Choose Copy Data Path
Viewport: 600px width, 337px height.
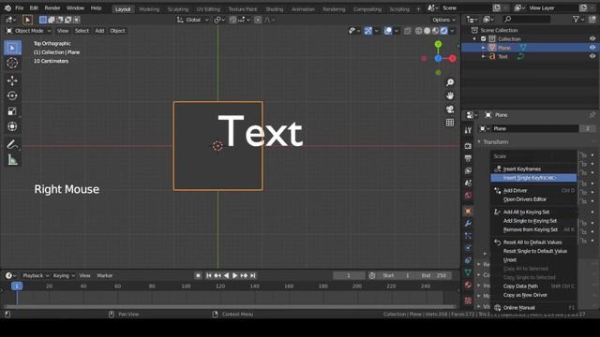coord(533,286)
